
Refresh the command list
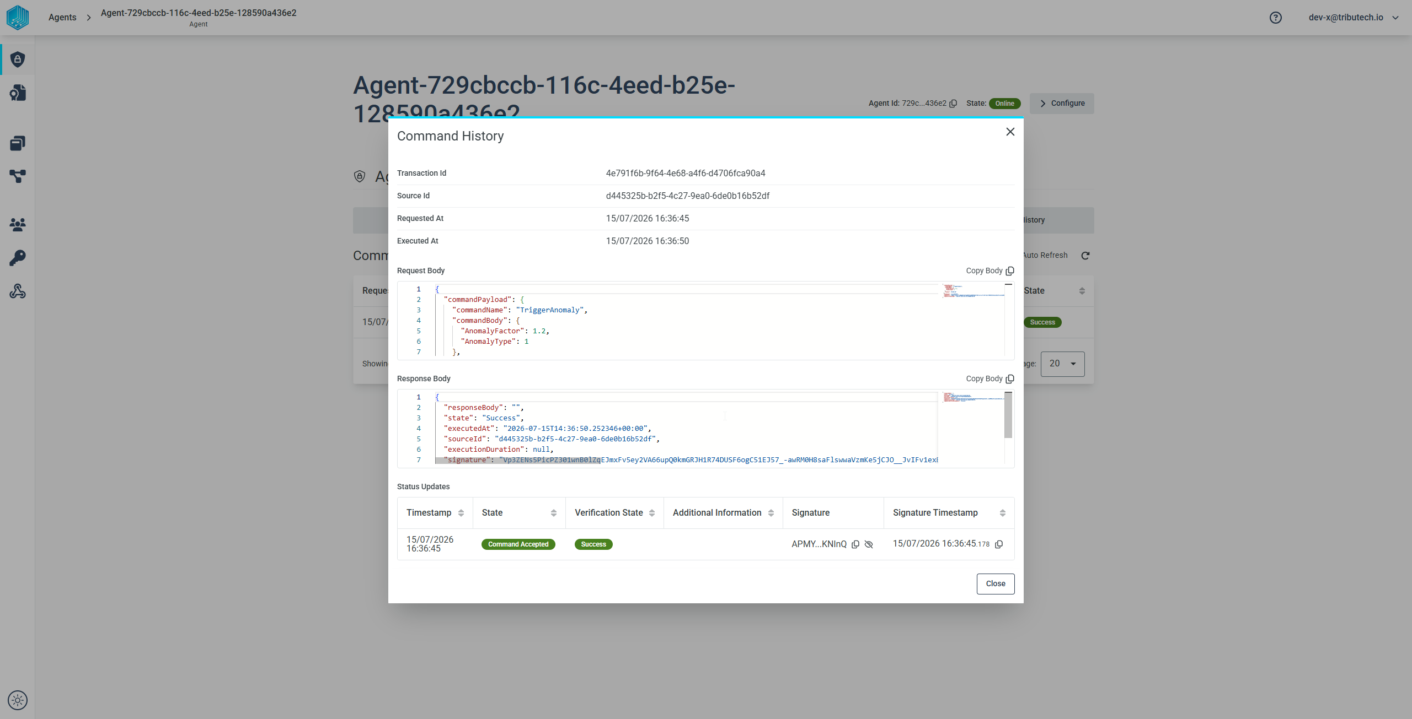coord(1085,256)
